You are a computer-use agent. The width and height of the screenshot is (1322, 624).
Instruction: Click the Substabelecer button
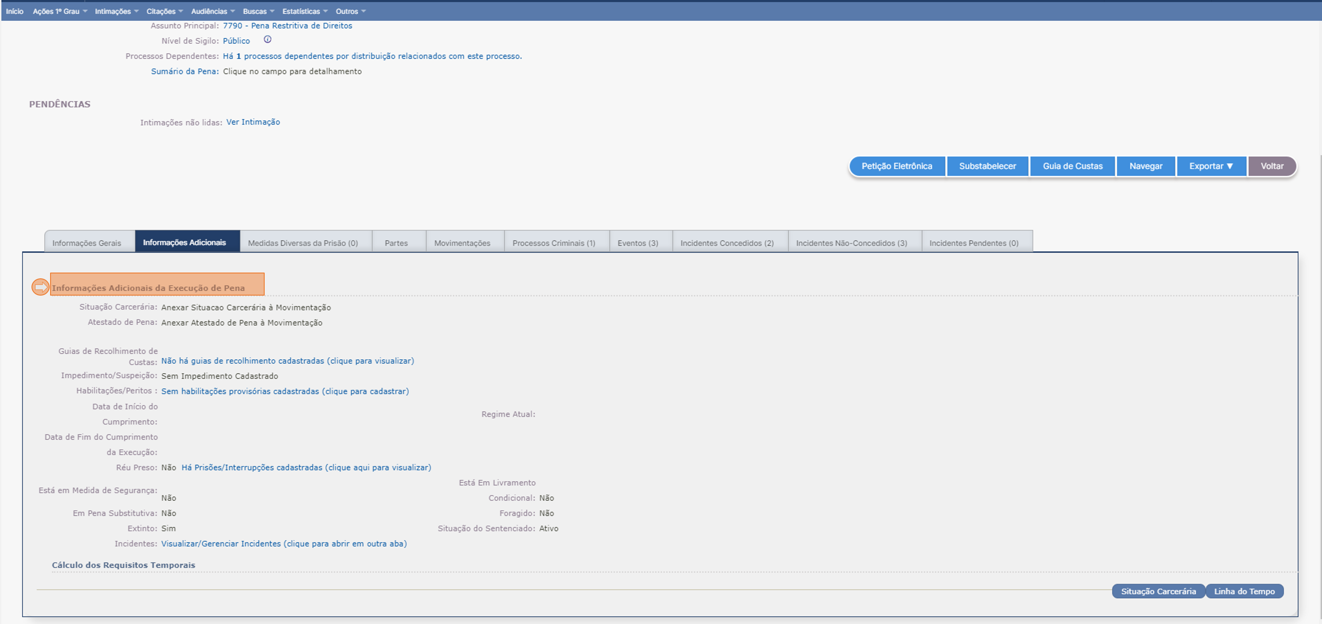click(987, 166)
